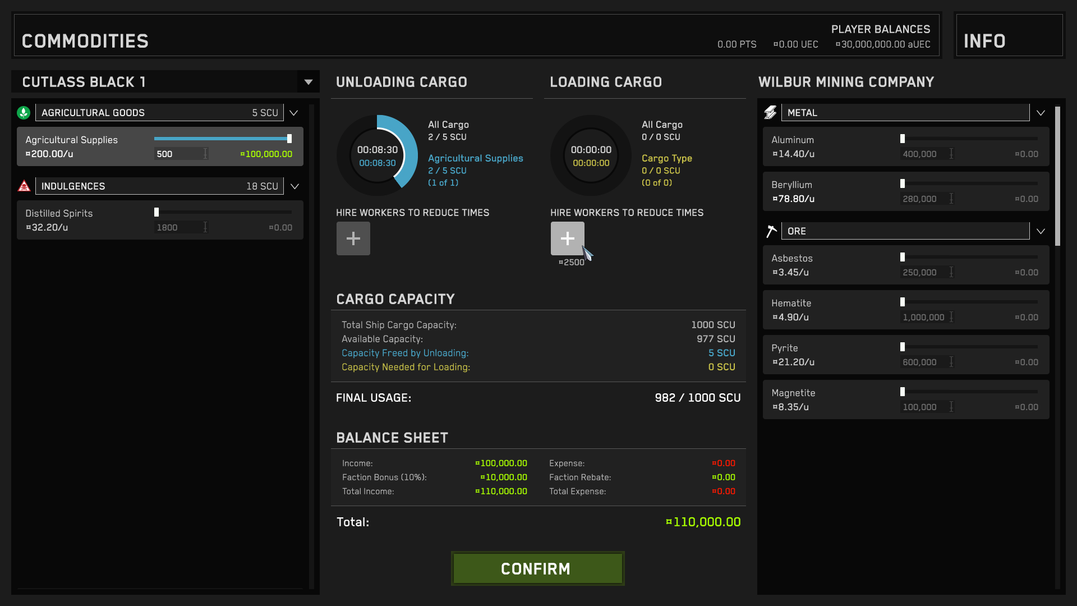The image size is (1077, 606).
Task: Open the Cutlass Black 1 ship dropdown
Action: point(308,82)
